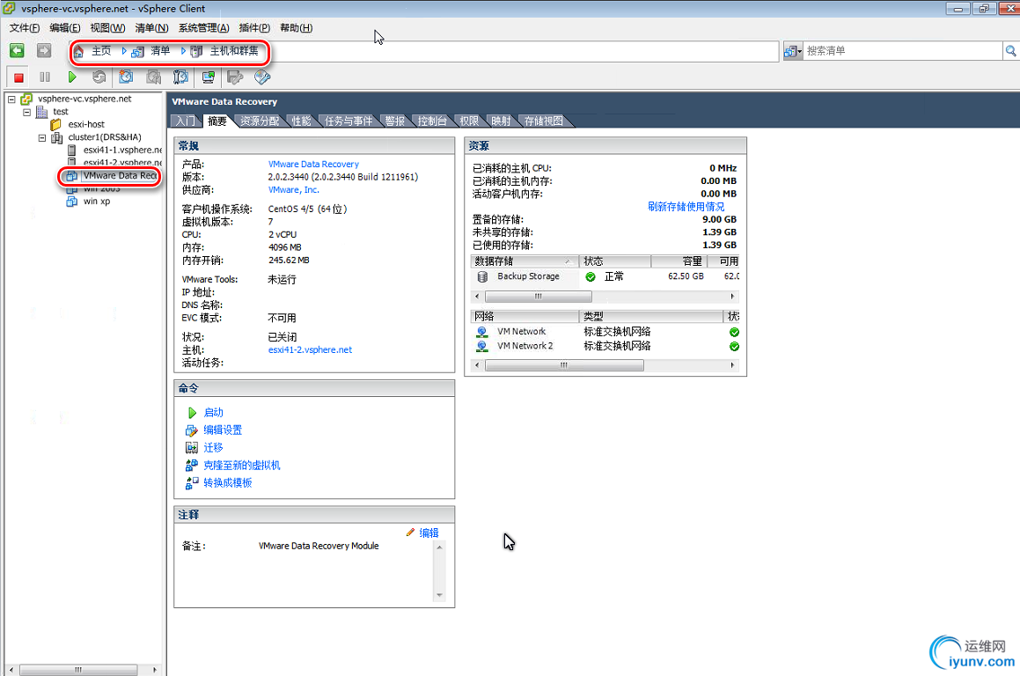This screenshot has width=1020, height=676.
Task: Click the green navigate Back arrow
Action: coord(17,51)
